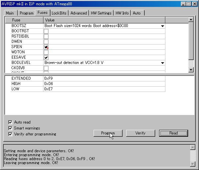Image resolution: width=199 pixels, height=170 pixels.
Task: Expand the BODLEVEL dropdown arrow
Action: 162,63
